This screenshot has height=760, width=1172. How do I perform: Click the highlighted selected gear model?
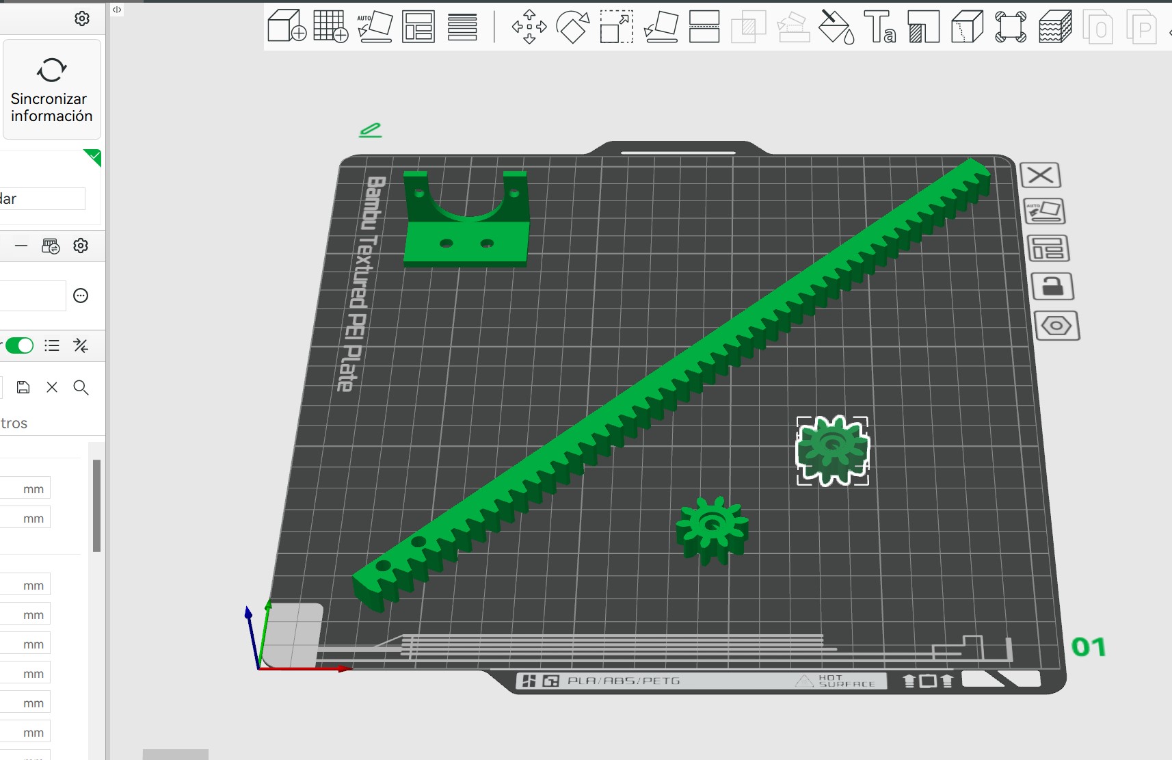tap(833, 451)
